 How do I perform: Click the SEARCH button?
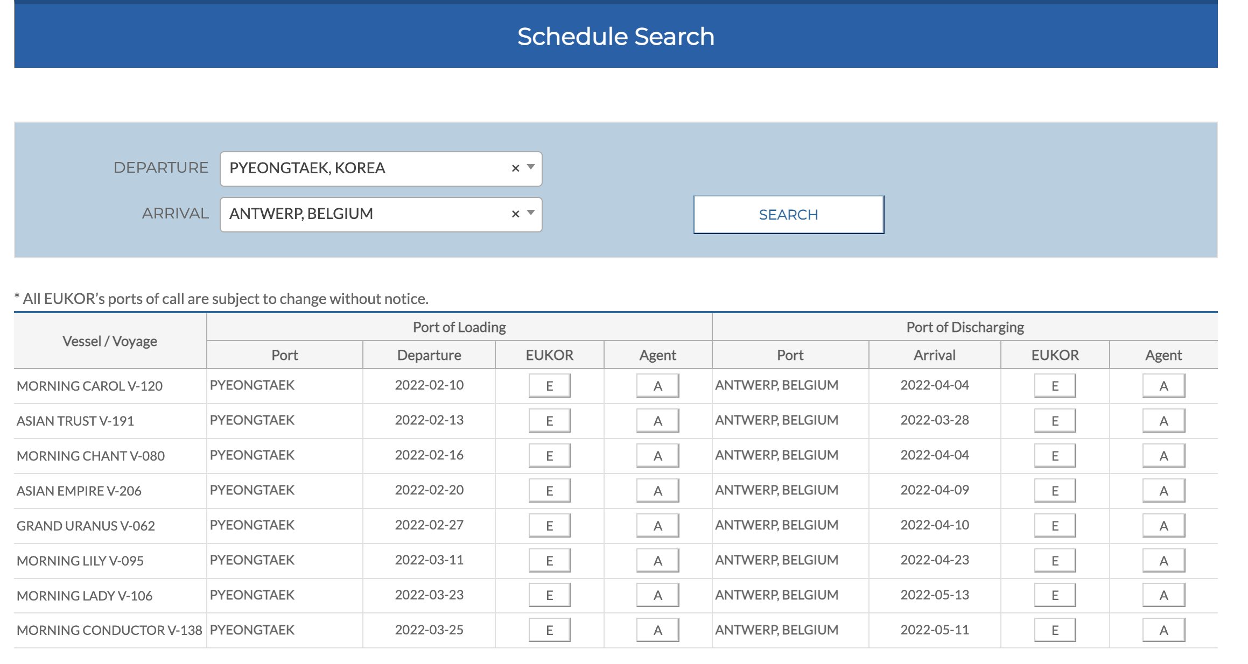(788, 215)
